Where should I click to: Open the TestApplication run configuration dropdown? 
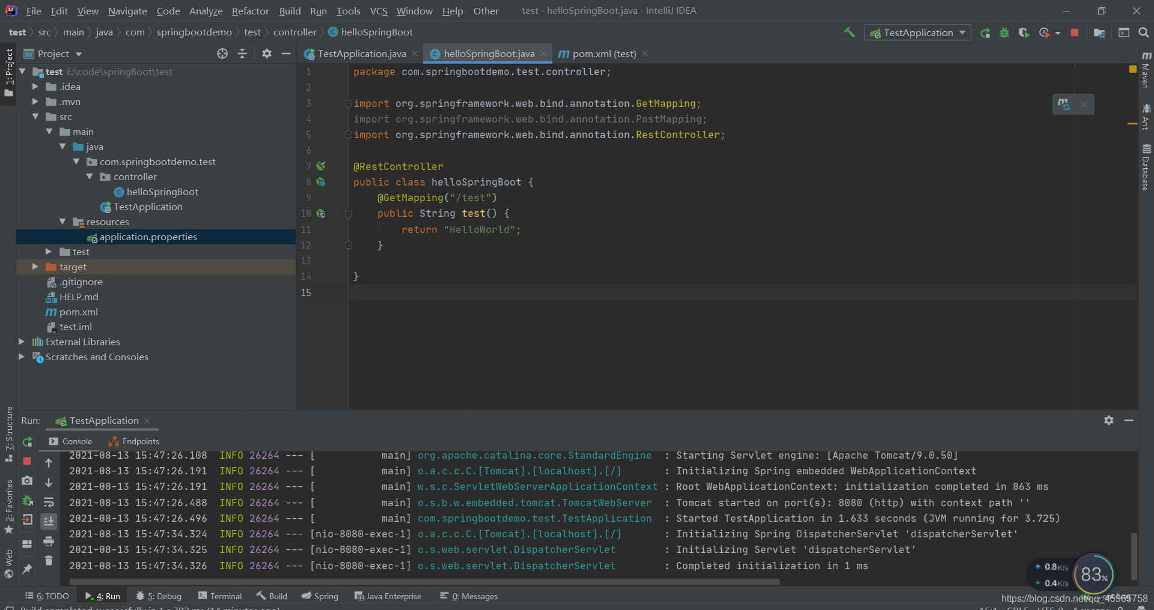point(918,33)
